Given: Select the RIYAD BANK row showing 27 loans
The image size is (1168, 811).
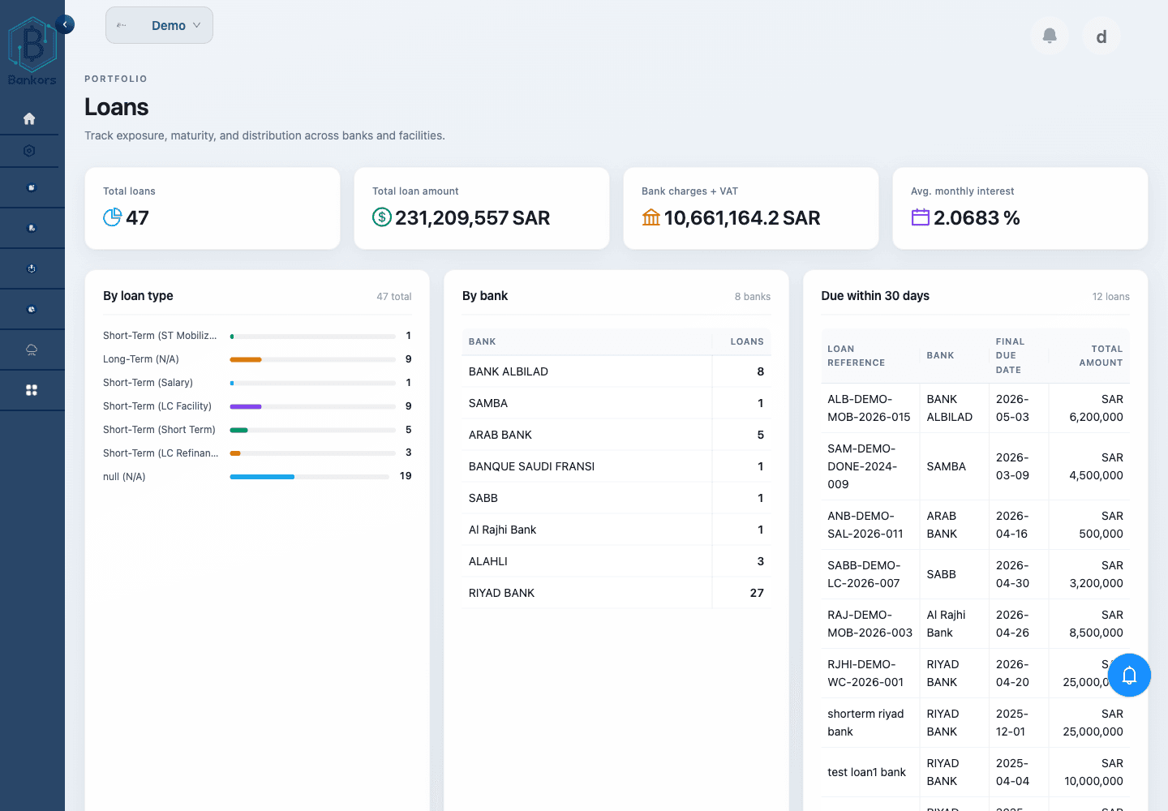Looking at the screenshot, I should (x=502, y=592).
